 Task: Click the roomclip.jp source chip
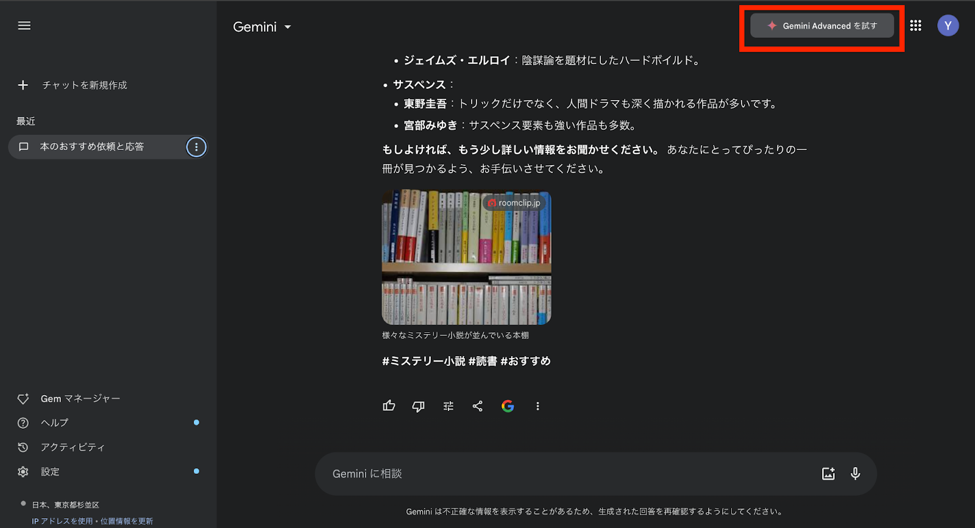click(514, 203)
